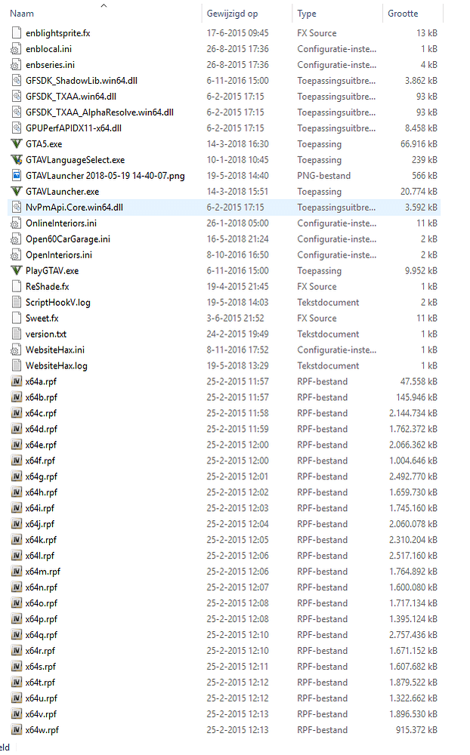Click the enblocal.ini config icon
470x755 pixels.
pos(17,49)
